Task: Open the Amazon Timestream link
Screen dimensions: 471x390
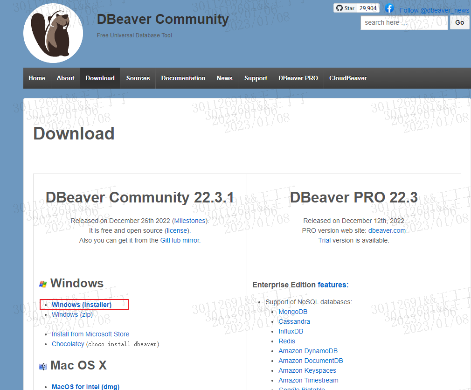Action: [308, 380]
